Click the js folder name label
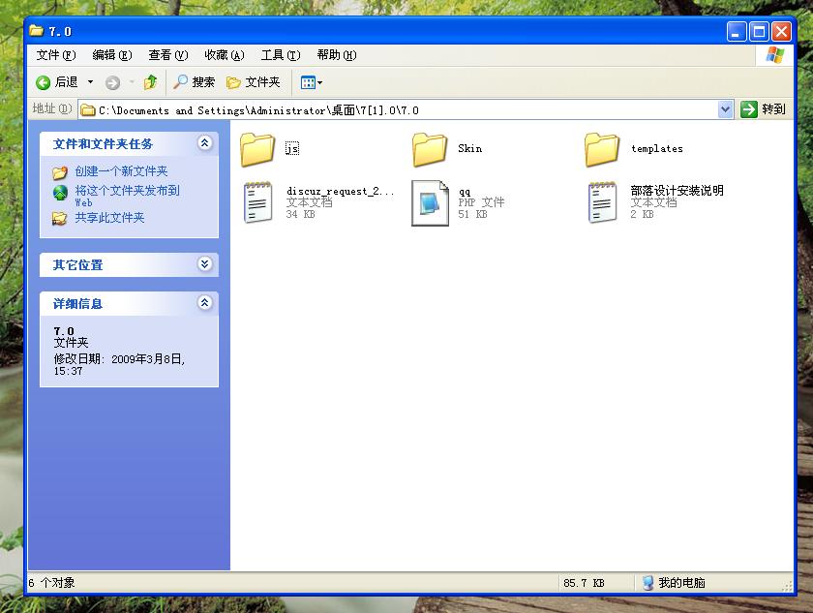Viewport: 813px width, 613px height. click(292, 148)
